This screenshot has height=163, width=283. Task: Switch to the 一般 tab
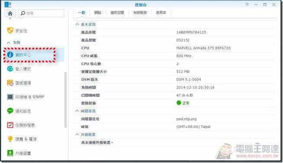pos(81,13)
